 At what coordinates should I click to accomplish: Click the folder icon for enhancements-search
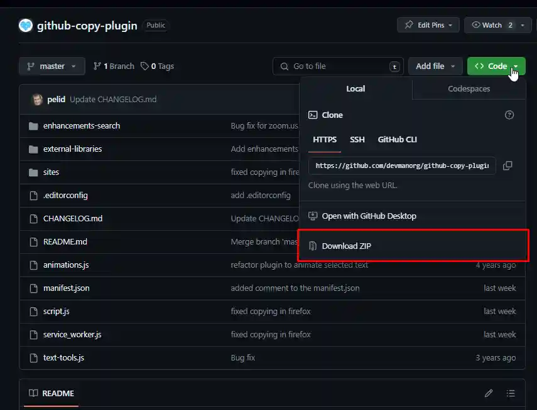(33, 126)
